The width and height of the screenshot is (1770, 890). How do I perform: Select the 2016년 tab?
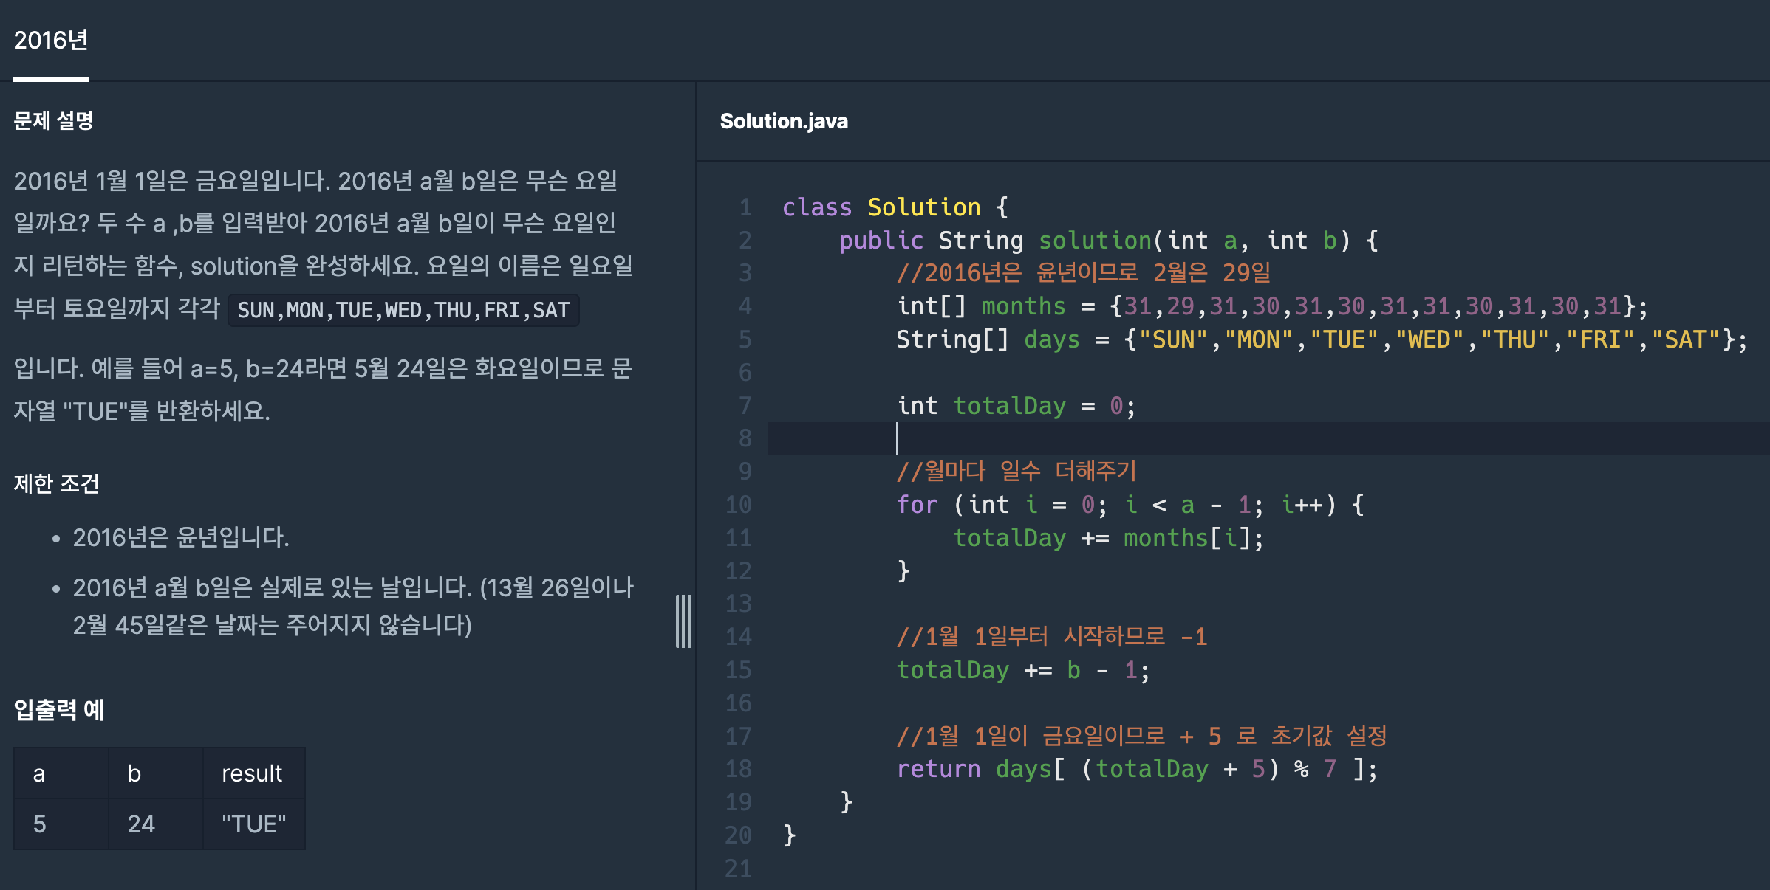tap(51, 40)
